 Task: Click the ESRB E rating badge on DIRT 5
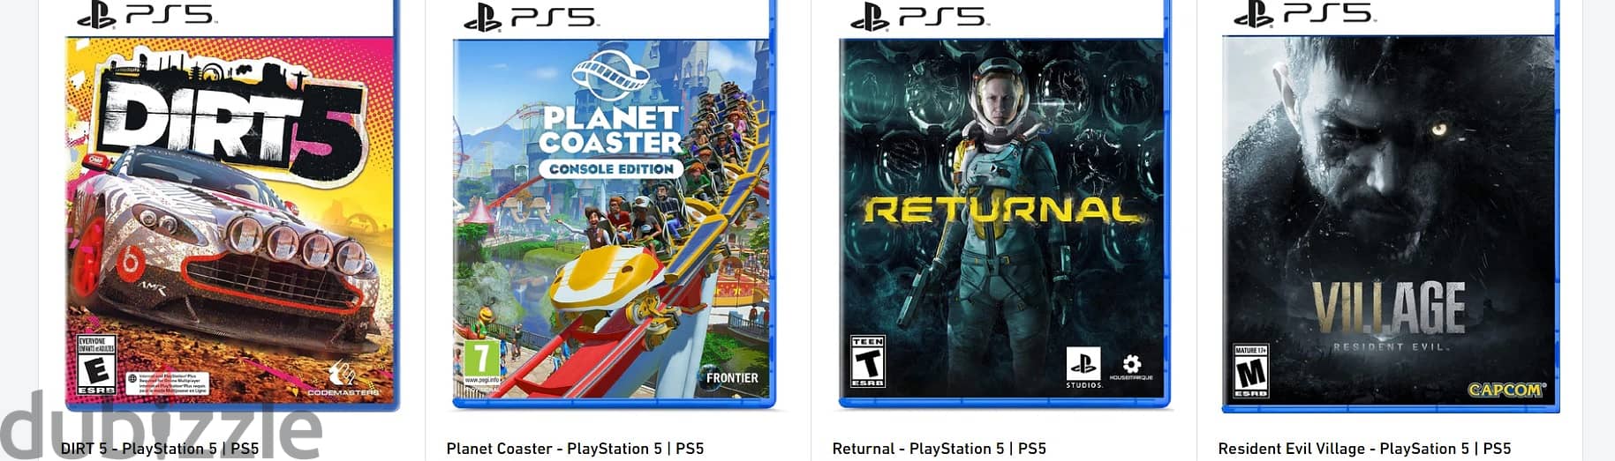(x=96, y=365)
